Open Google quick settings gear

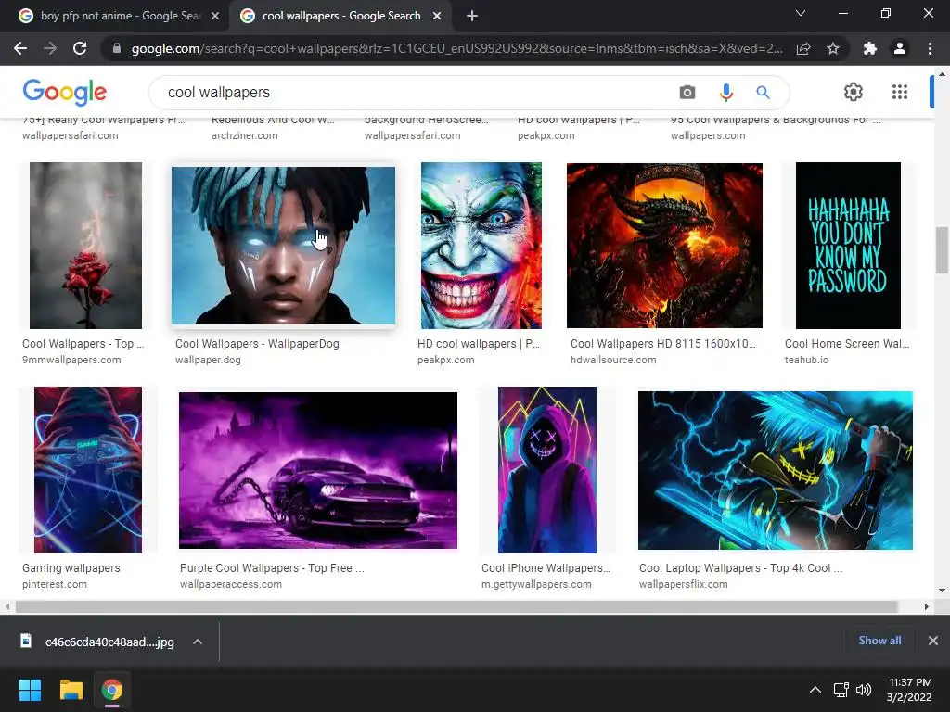point(854,92)
